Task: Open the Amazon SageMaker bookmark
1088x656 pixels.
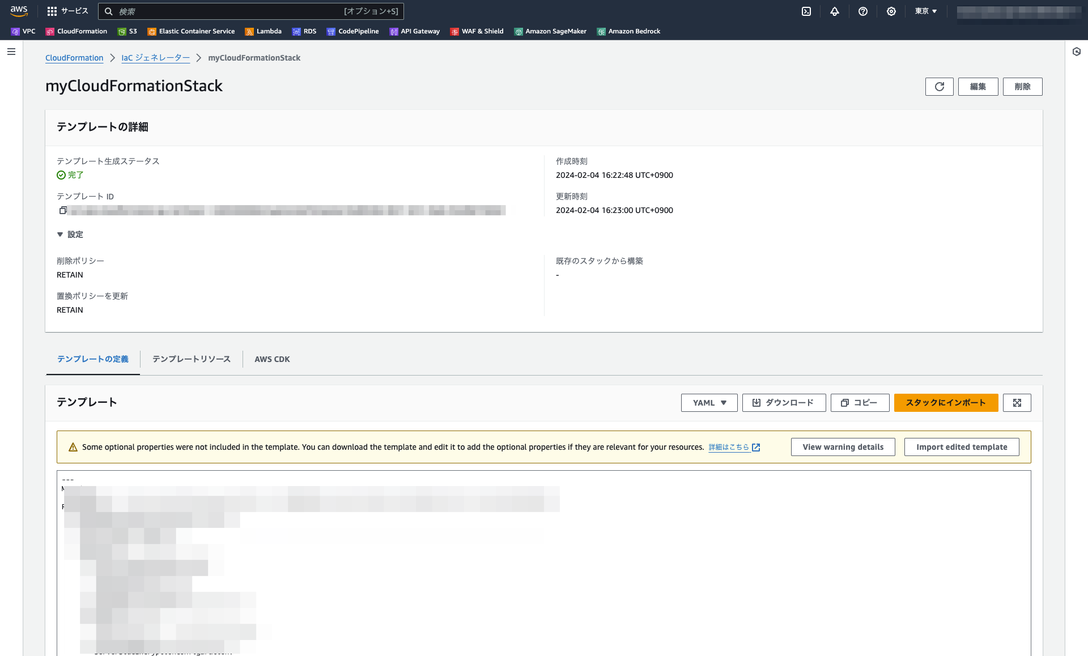Action: tap(550, 31)
